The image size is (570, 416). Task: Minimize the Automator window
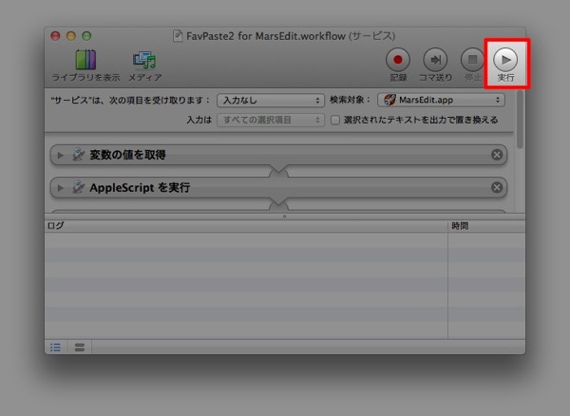[x=71, y=36]
